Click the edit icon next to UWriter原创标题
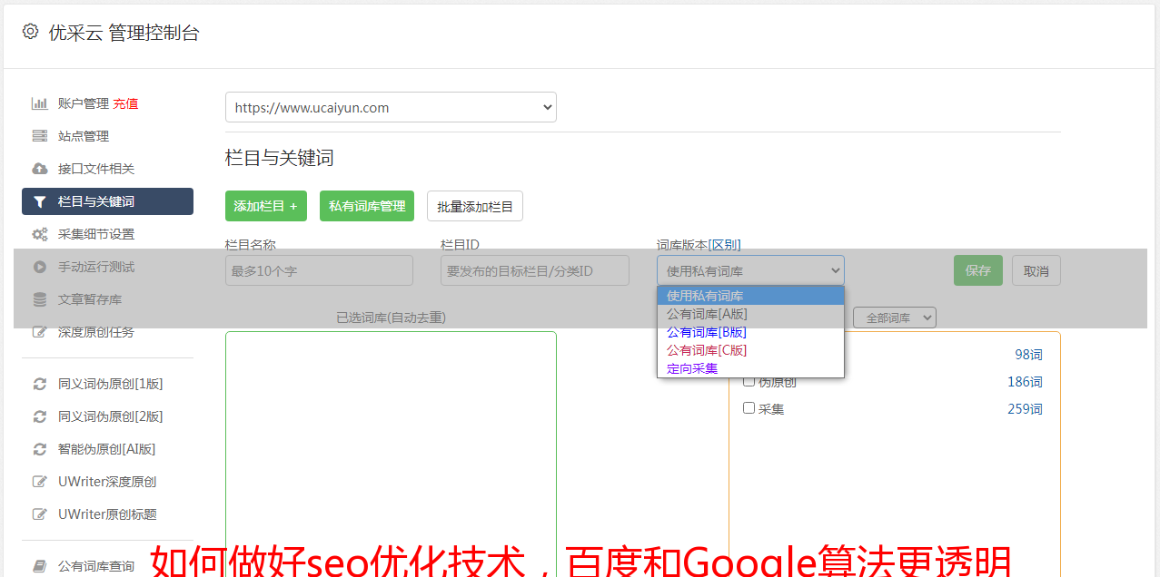 tap(40, 514)
